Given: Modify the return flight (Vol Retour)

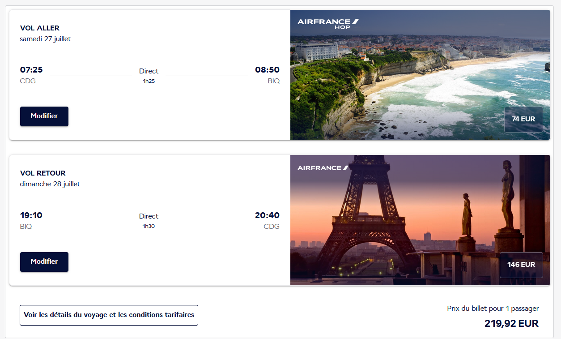Looking at the screenshot, I should click(44, 262).
